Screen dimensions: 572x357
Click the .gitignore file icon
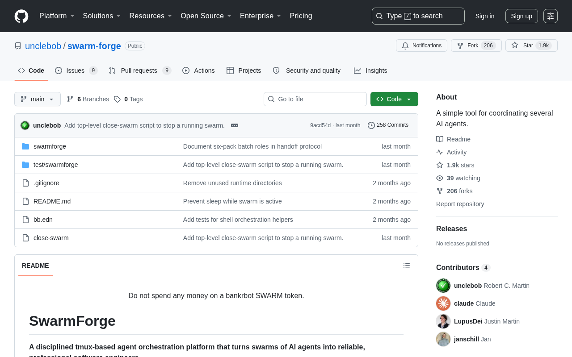[x=25, y=183]
